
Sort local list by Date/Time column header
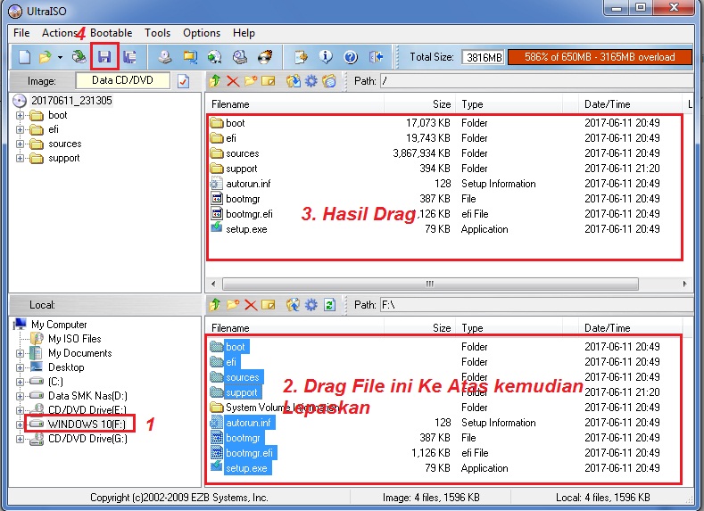[x=629, y=328]
